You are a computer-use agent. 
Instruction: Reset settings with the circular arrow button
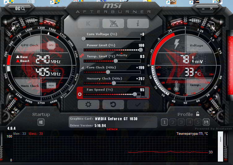pos(113,105)
